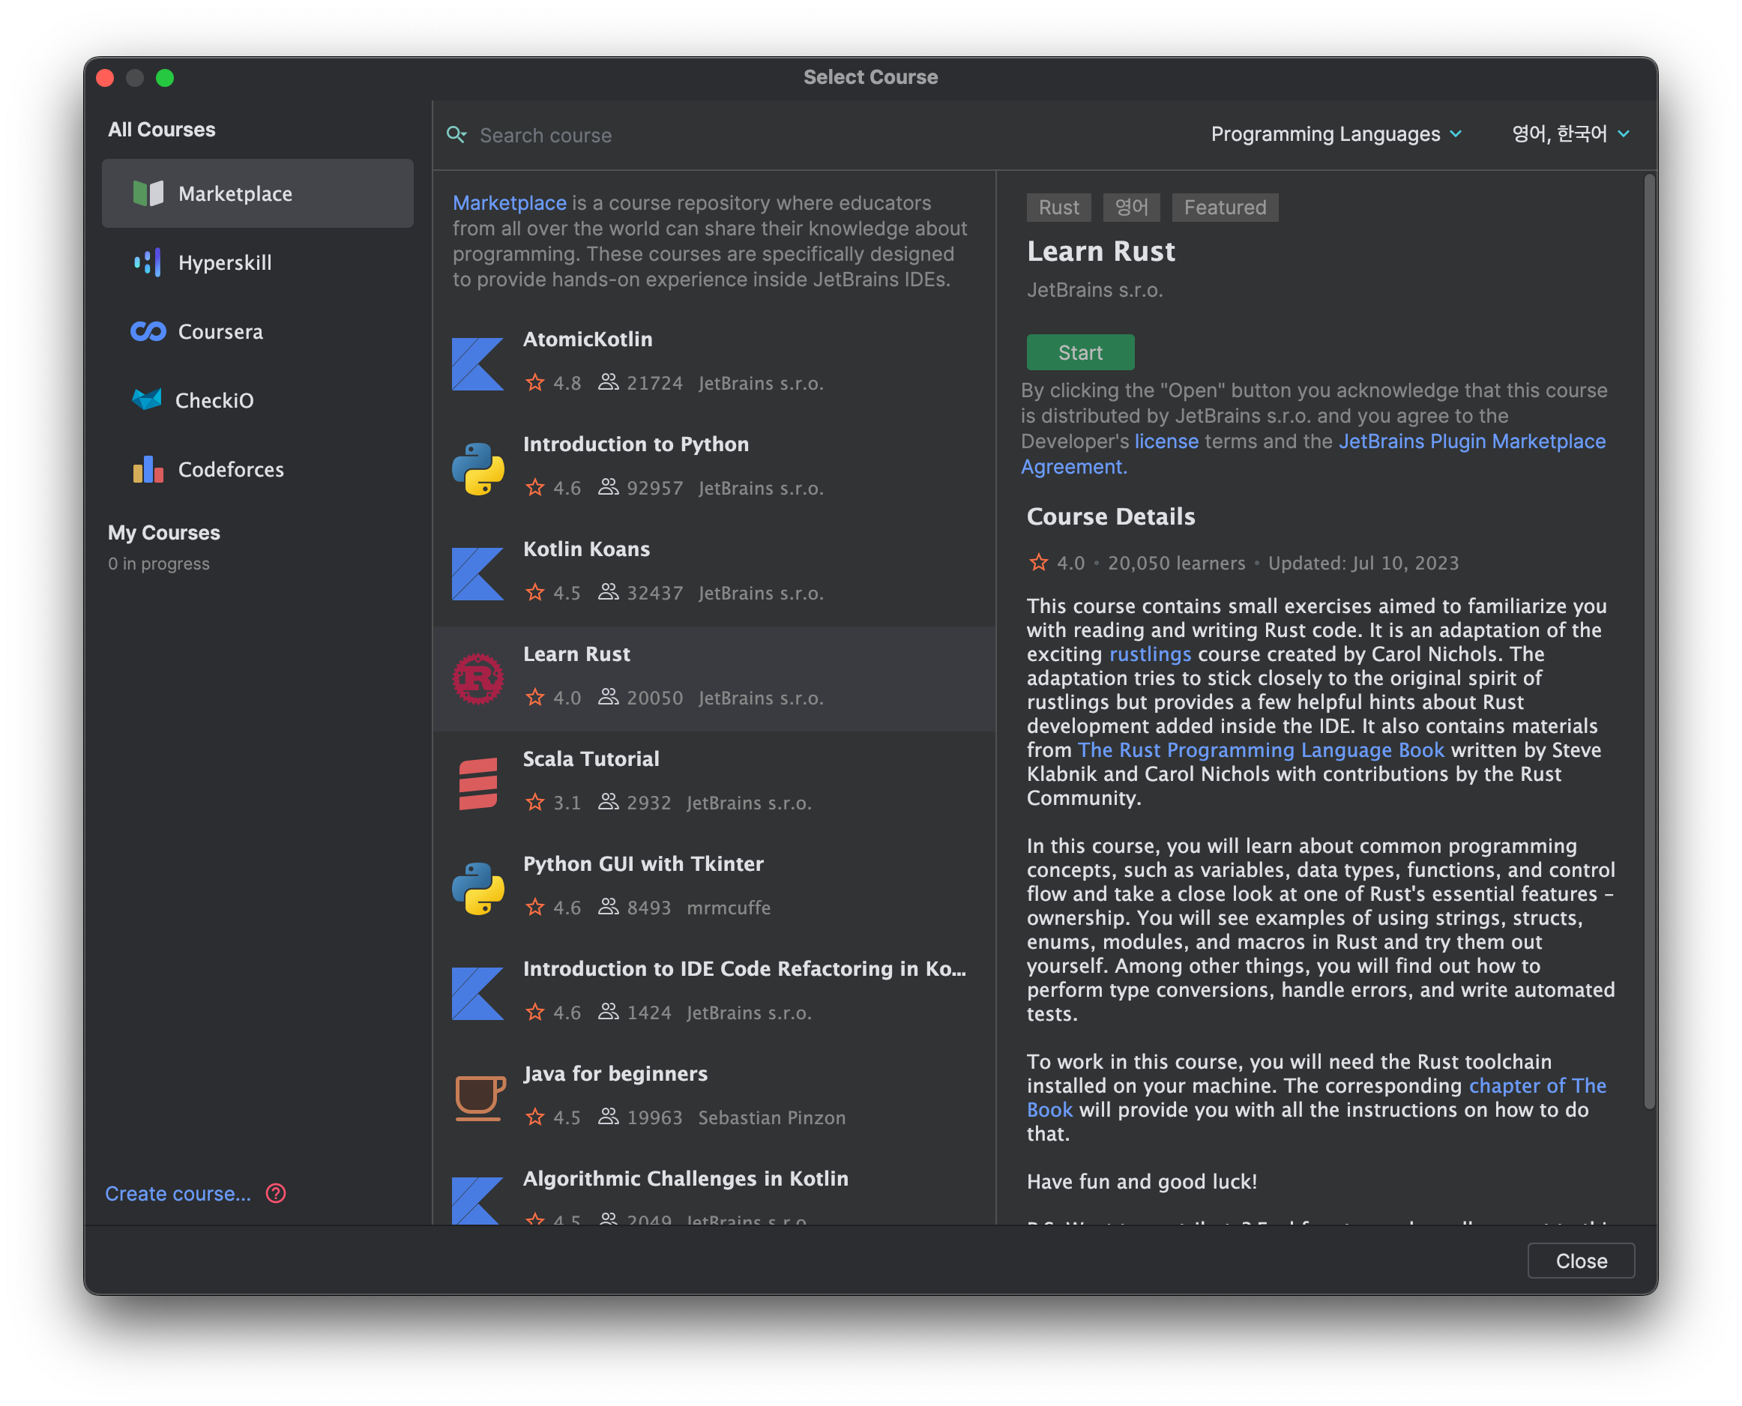Open the rustlings link
This screenshot has width=1742, height=1406.
click(1149, 654)
